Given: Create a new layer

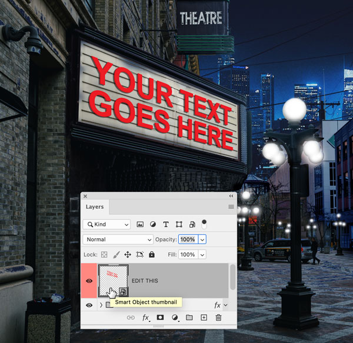Looking at the screenshot, I should 204,317.
